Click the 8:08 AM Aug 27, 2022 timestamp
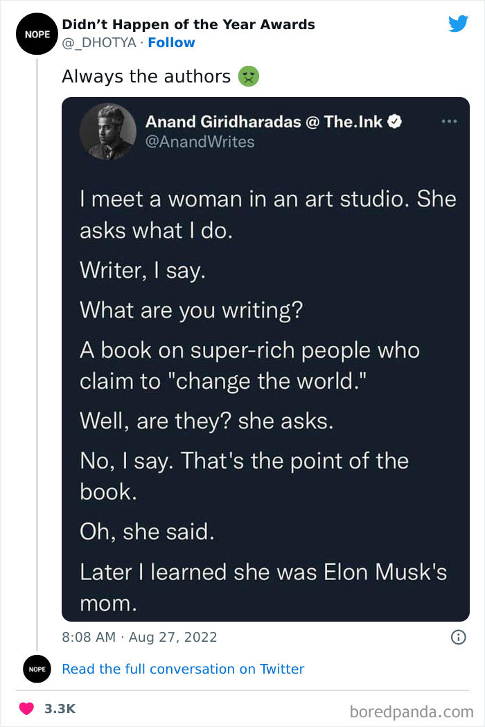 point(139,637)
